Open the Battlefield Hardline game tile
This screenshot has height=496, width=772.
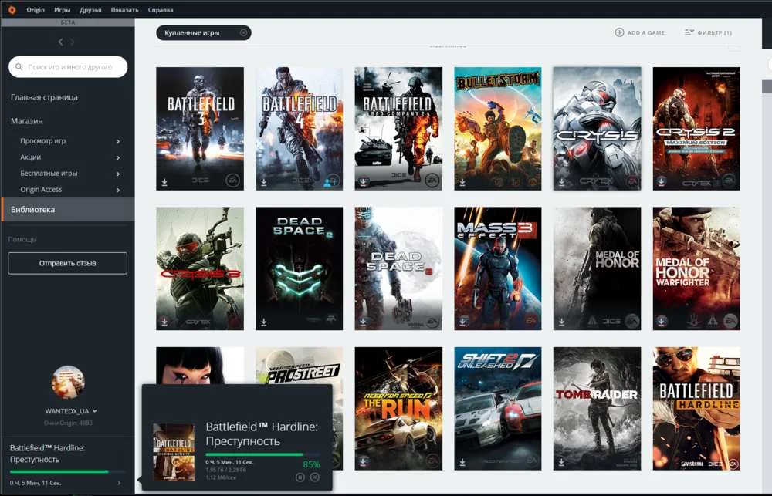[696, 408]
